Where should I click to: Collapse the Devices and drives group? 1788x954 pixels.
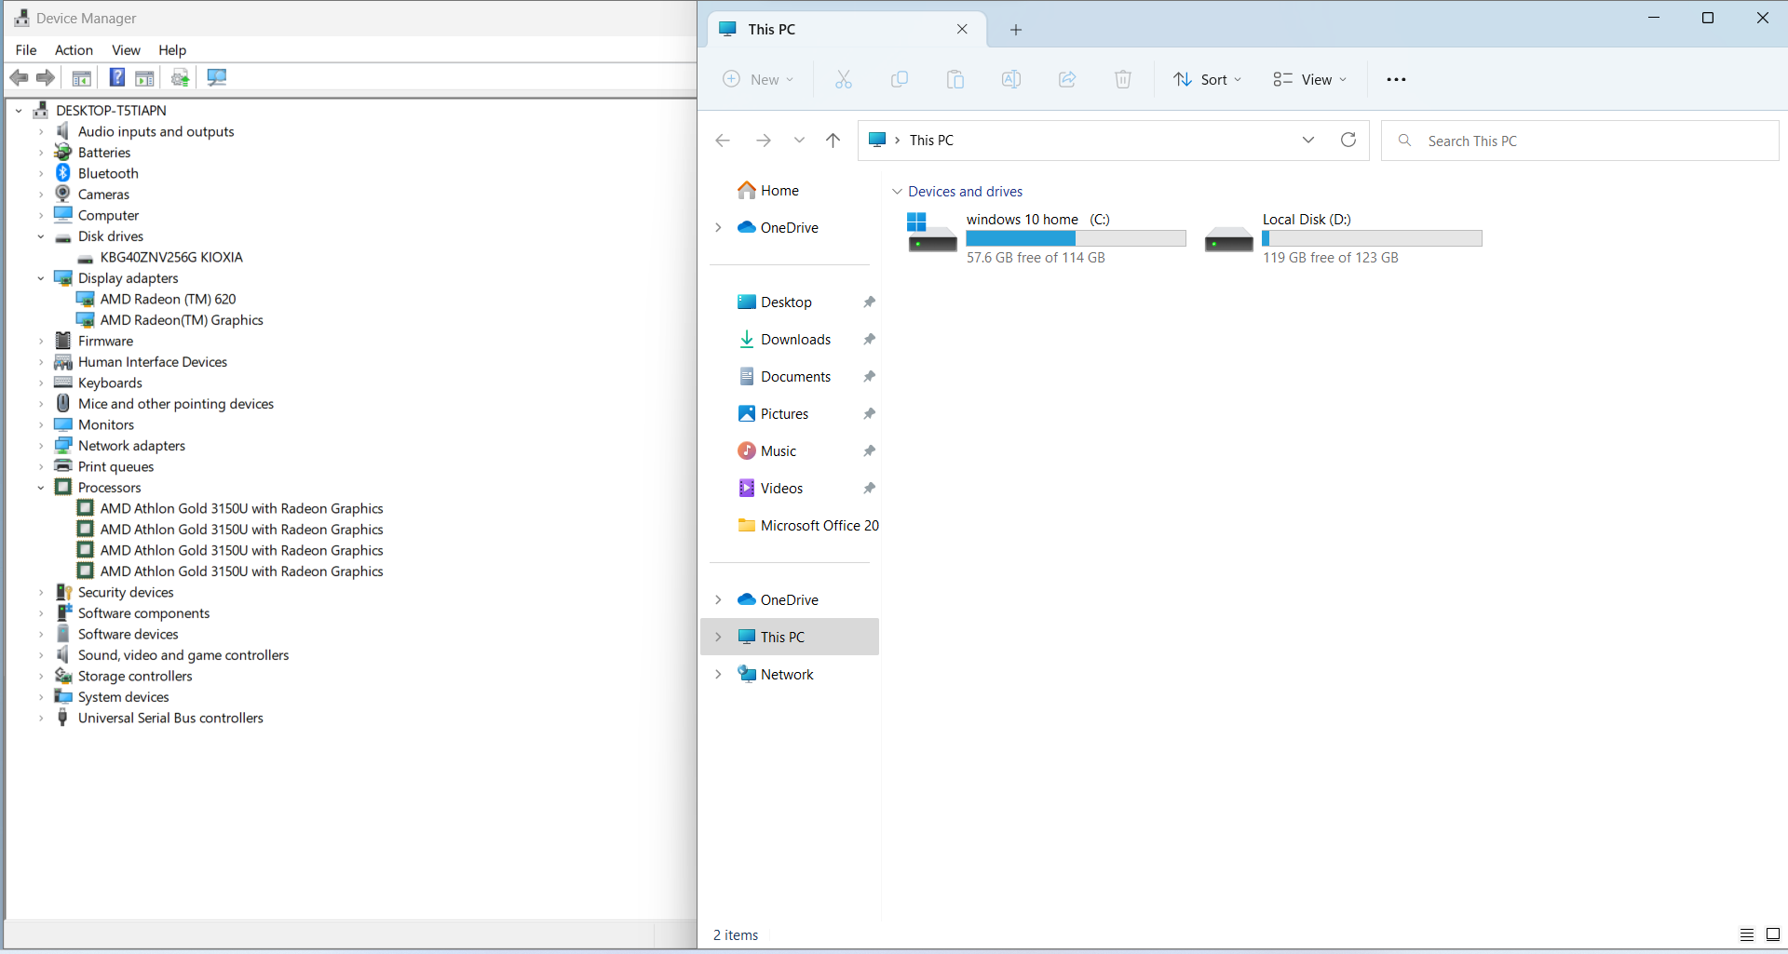pos(897,192)
